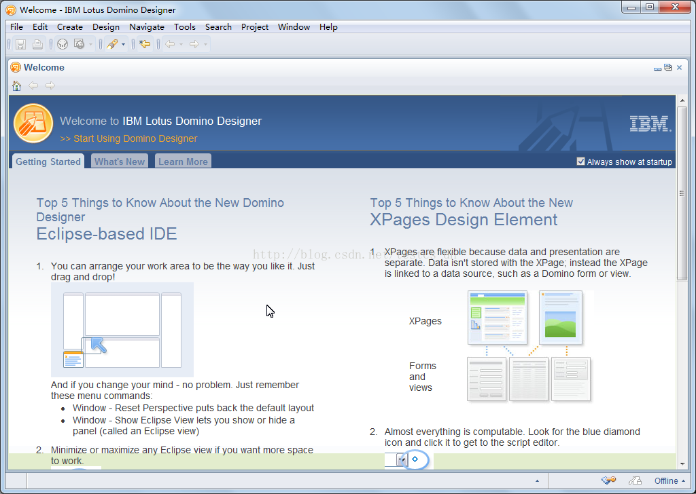Click the blue diamond script editor icon
696x494 pixels.
coord(415,459)
